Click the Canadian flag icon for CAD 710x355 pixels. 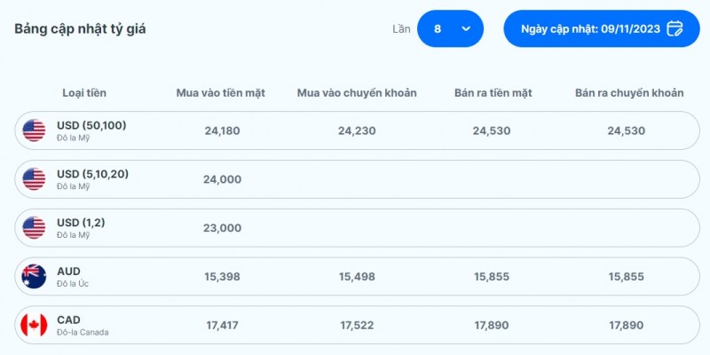pos(34,326)
